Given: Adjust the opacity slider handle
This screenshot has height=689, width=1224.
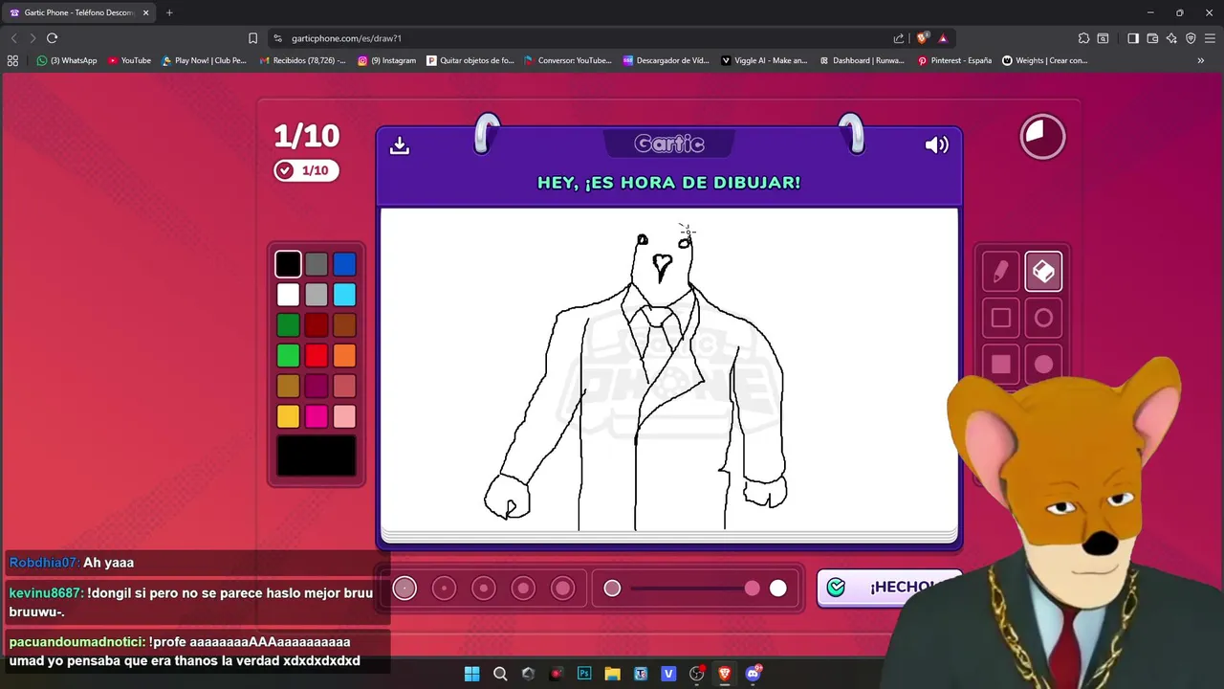Looking at the screenshot, I should coord(753,589).
